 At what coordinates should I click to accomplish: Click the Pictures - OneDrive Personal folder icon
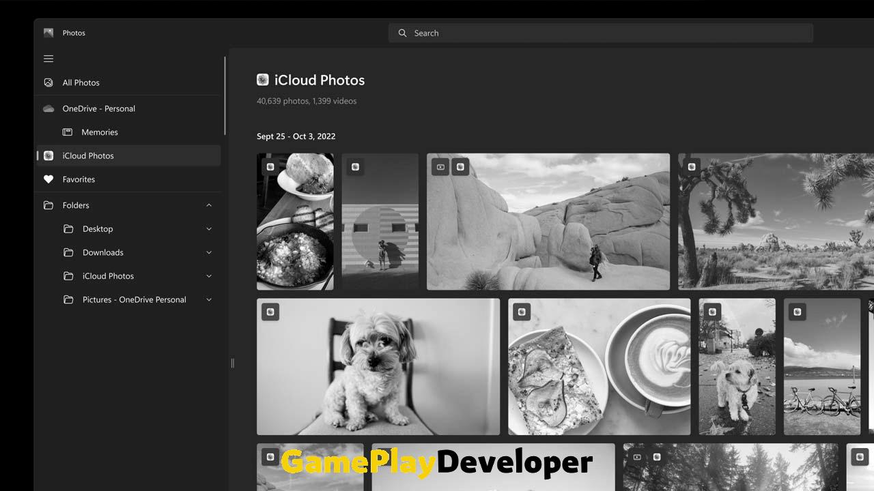coord(68,299)
